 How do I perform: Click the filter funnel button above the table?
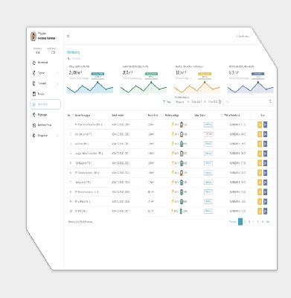tap(167, 102)
